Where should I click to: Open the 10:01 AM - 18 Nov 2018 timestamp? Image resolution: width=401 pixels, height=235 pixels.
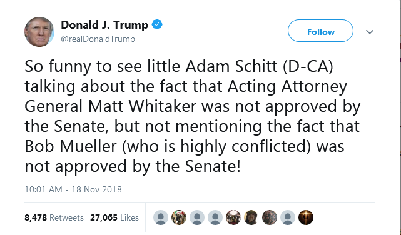pos(73,189)
